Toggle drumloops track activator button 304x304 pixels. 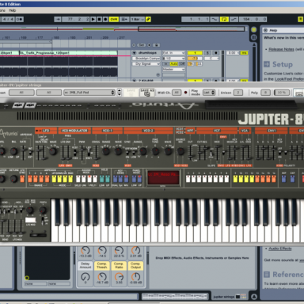(195, 53)
